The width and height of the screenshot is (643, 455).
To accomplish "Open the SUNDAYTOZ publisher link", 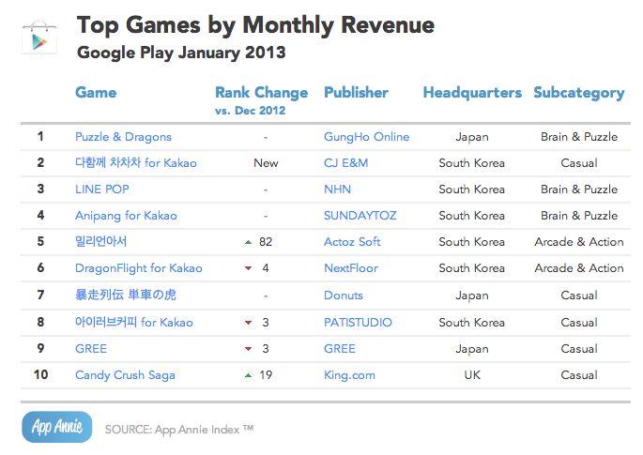I will (x=360, y=215).
